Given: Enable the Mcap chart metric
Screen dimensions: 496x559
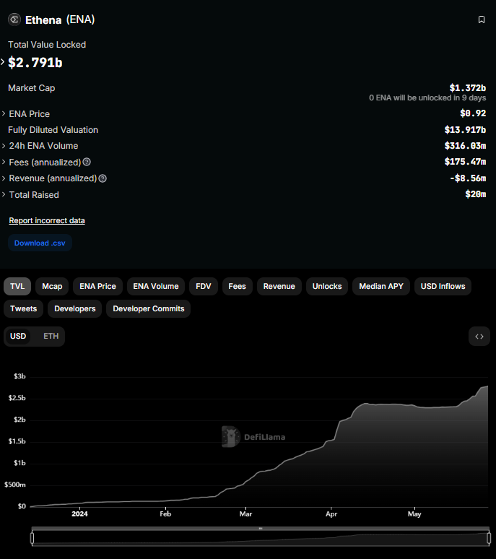Looking at the screenshot, I should pyautogui.click(x=52, y=287).
